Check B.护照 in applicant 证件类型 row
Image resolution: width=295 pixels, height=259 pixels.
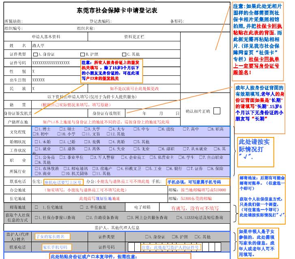tap(82, 54)
